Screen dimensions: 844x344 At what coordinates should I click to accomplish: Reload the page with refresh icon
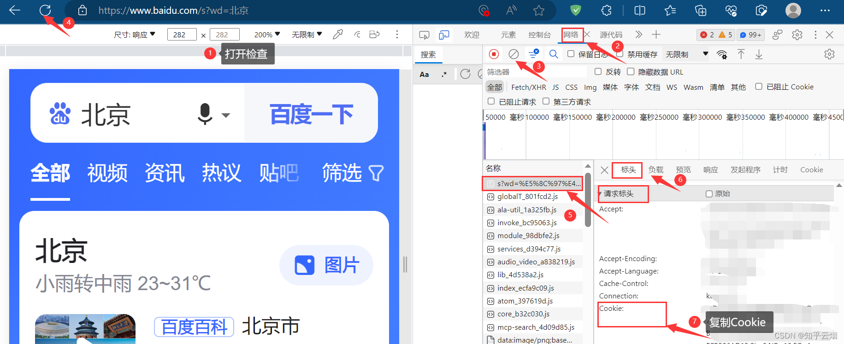tap(45, 10)
